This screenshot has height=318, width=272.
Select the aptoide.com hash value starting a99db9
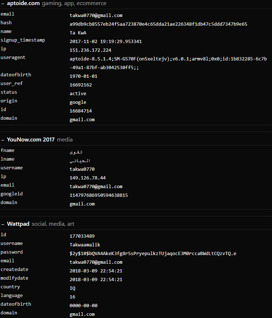click(158, 24)
